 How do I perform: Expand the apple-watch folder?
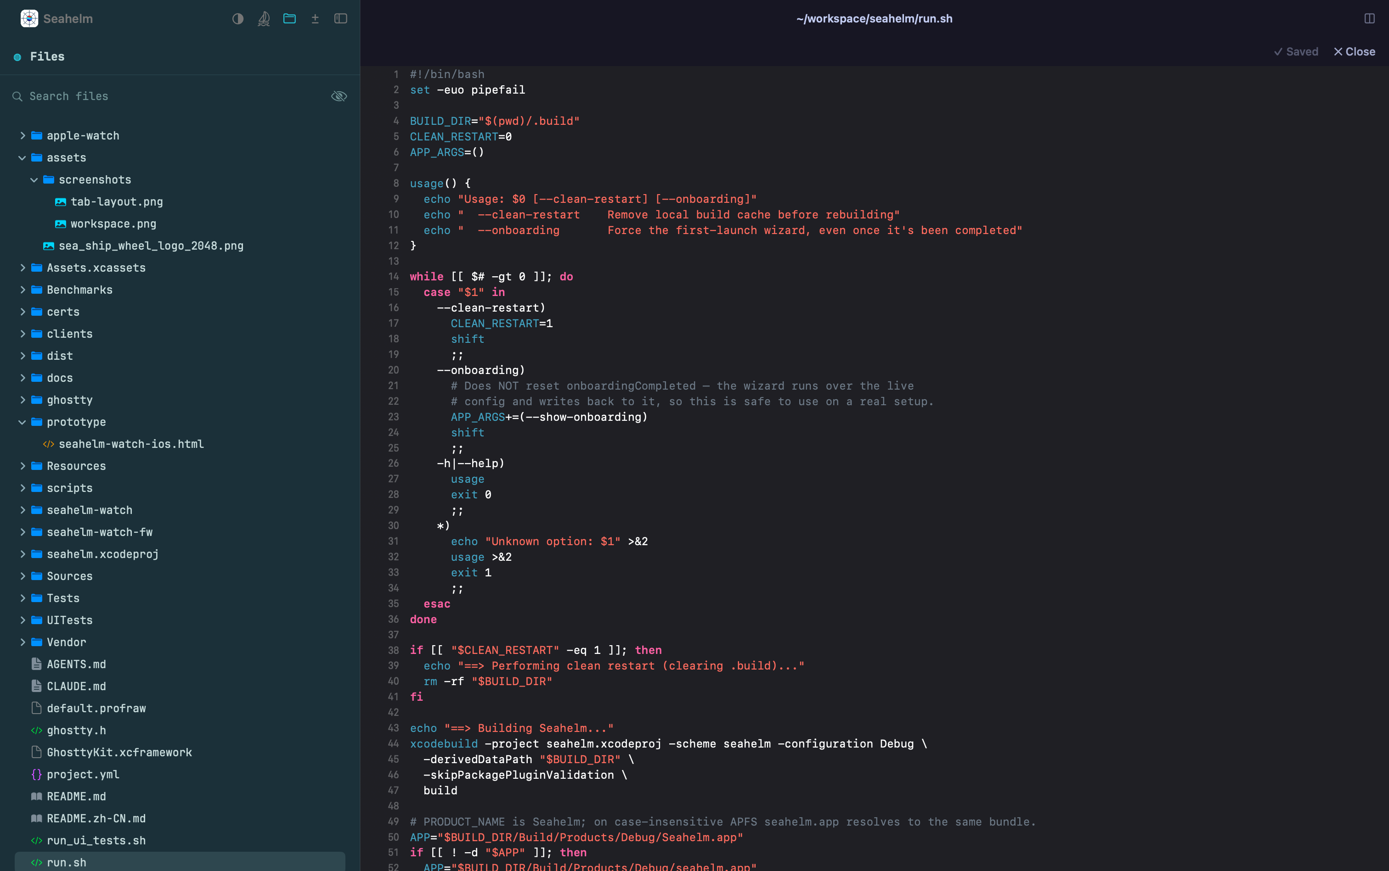23,135
